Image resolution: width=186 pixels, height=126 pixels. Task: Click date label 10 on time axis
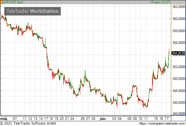click(x=140, y=119)
